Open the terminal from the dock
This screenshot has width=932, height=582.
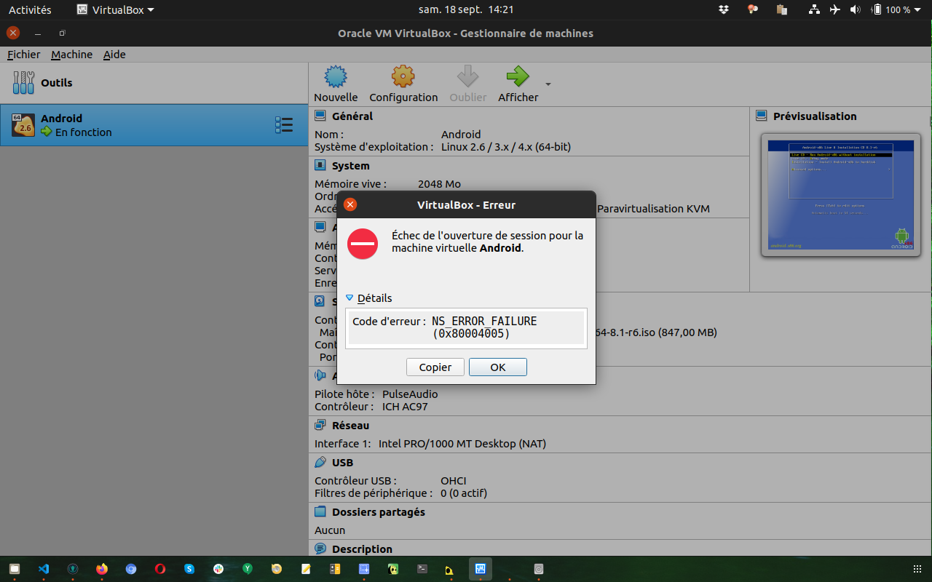422,569
